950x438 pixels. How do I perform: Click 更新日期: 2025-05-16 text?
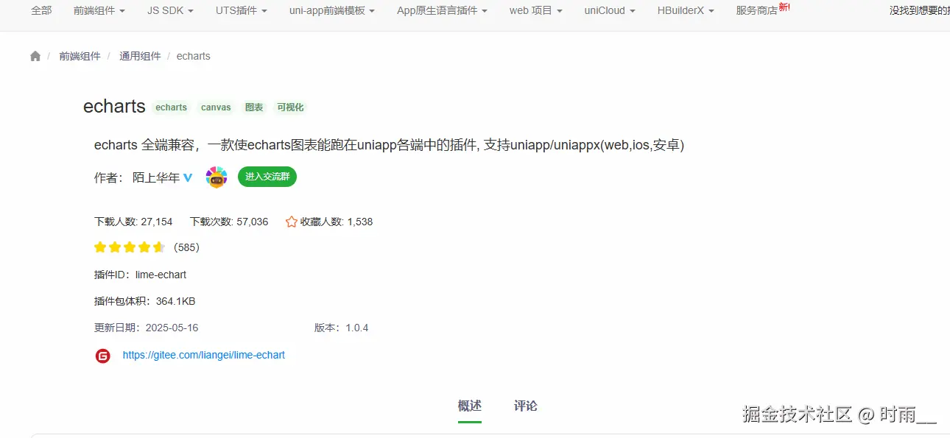coord(146,328)
